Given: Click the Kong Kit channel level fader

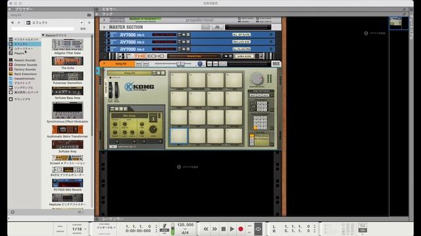Looking at the screenshot, I should 180,64.
